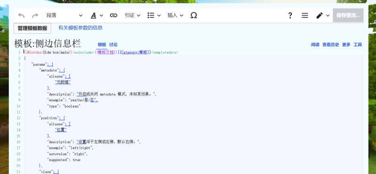Click the undo arrow icon
Image resolution: width=376 pixels, height=174 pixels.
[21, 15]
